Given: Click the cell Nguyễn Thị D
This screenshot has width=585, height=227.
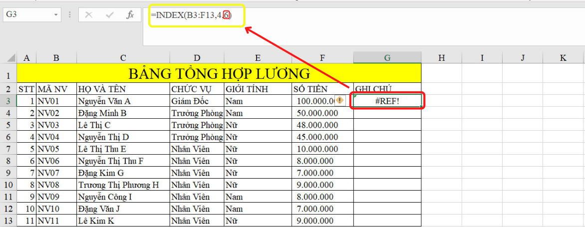Looking at the screenshot, I should pos(123,137).
